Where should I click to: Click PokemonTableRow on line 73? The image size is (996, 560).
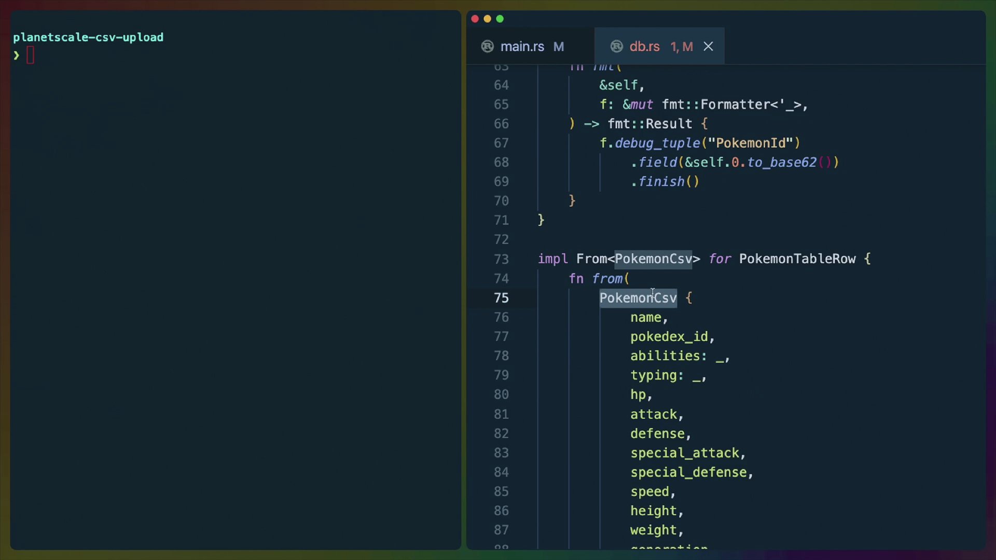pyautogui.click(x=797, y=259)
